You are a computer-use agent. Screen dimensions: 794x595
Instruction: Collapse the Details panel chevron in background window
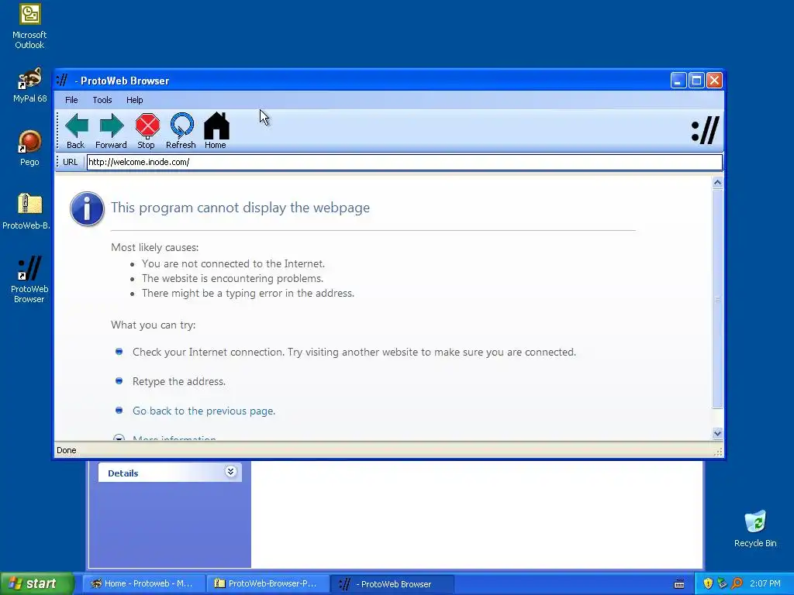(x=230, y=472)
